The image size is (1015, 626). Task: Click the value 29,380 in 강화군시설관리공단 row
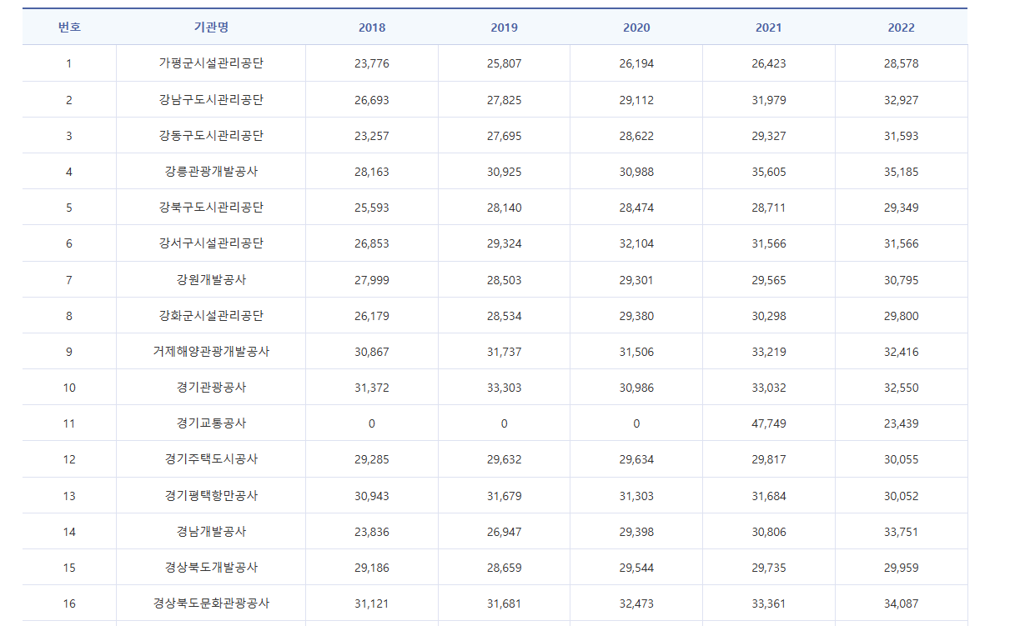point(636,316)
